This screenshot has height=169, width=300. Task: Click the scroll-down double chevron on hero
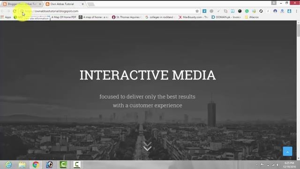[147, 146]
